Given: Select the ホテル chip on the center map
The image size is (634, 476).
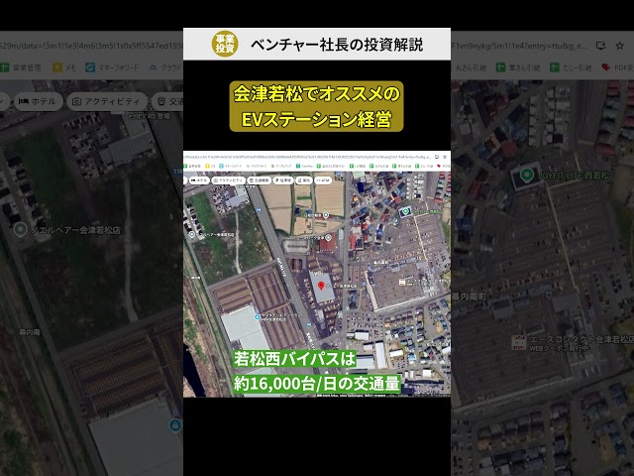Looking at the screenshot, I should [x=199, y=180].
